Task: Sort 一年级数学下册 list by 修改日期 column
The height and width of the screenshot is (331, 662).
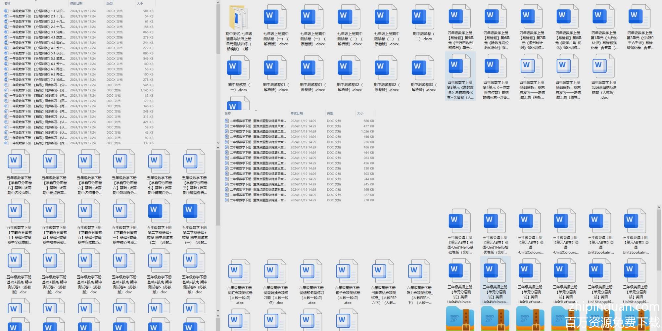Action: 76,3
